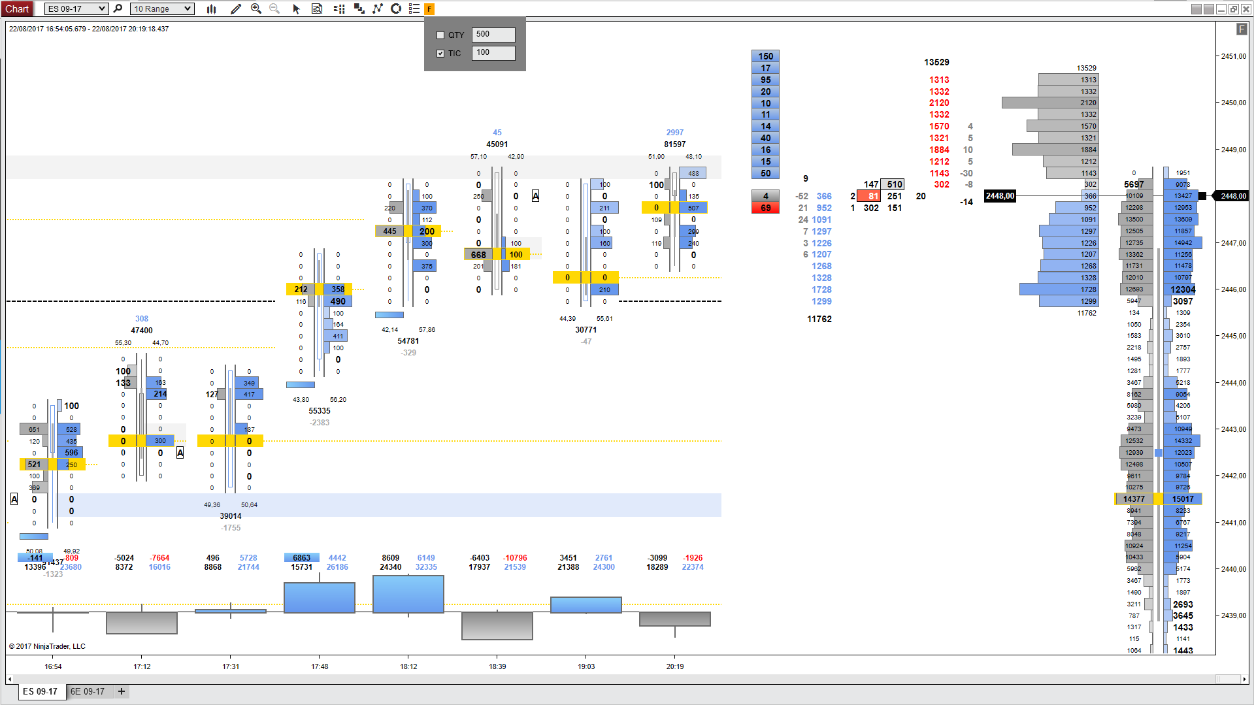Open the ES 09-17 instrument dropdown

[76, 8]
